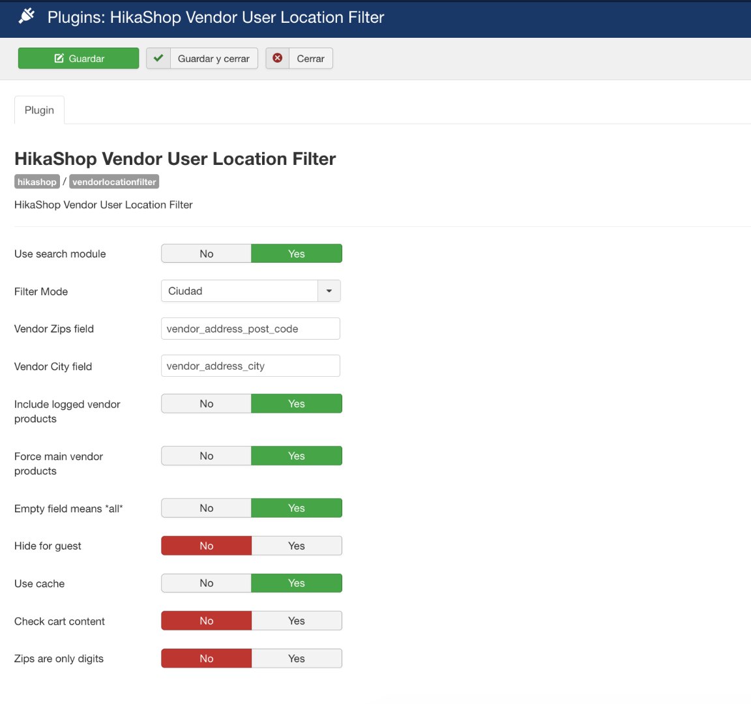Click the Use cache label

39,584
